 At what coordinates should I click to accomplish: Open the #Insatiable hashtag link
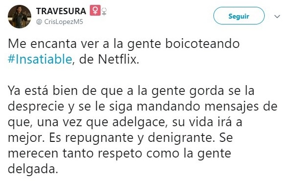(40, 59)
